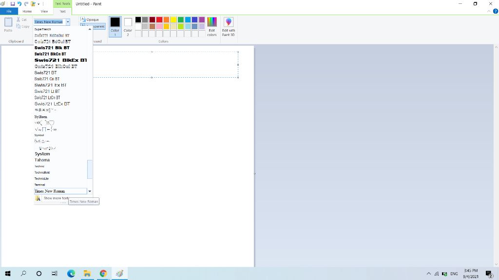Click the Paste clipboard icon
Image resolution: width=499 pixels, height=280 pixels.
8,22
